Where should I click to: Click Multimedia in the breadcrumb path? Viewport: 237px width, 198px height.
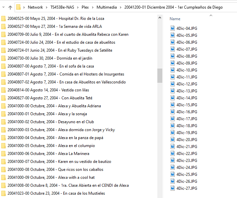coord(107,7)
